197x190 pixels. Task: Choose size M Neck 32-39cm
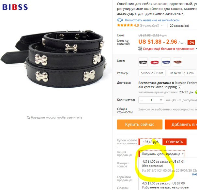182,73
